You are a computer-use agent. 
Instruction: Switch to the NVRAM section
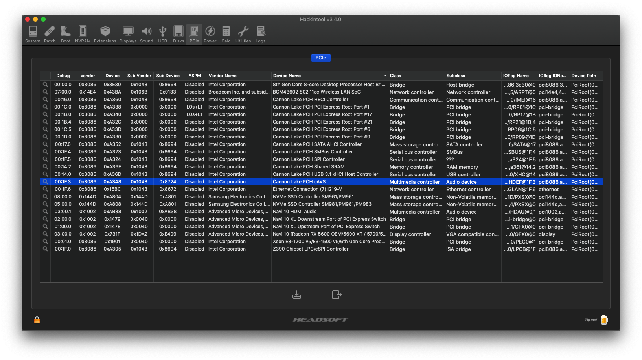coord(83,34)
